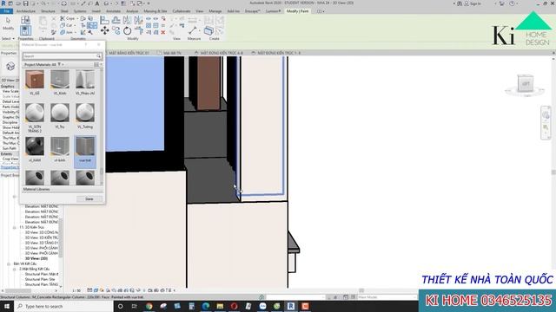Screen dimensions: 556x312
Task: Select the VL_Tường material thumbnail
Action: [85, 113]
